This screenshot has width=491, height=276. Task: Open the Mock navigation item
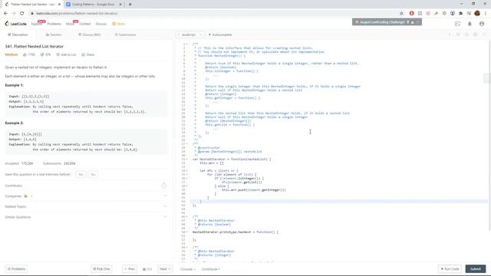tap(70, 24)
